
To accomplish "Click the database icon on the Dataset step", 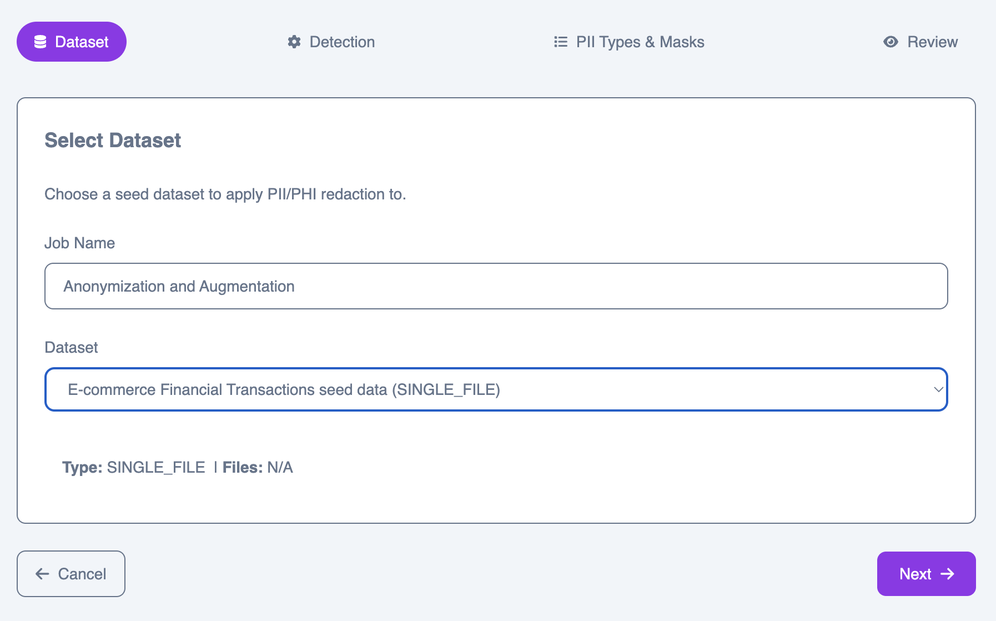I will (40, 41).
